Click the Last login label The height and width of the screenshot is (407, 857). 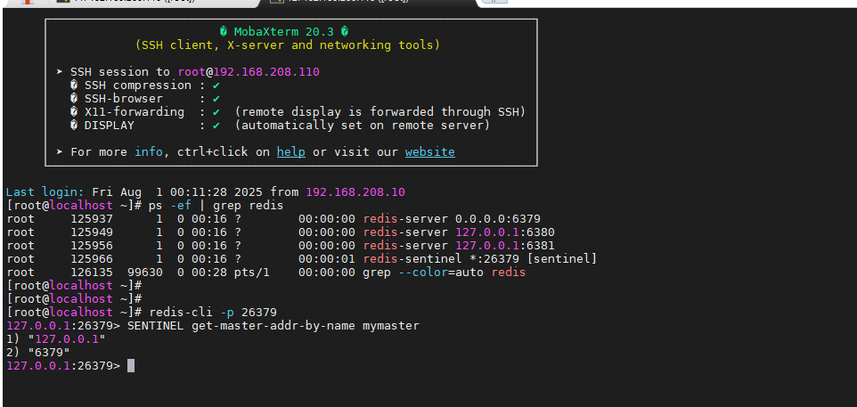45,192
